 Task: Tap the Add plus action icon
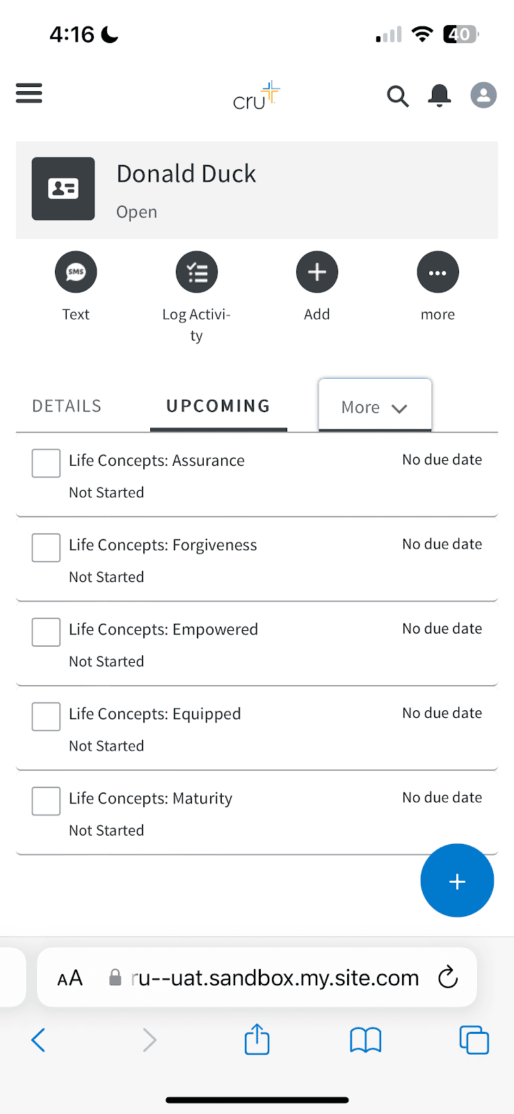point(317,272)
